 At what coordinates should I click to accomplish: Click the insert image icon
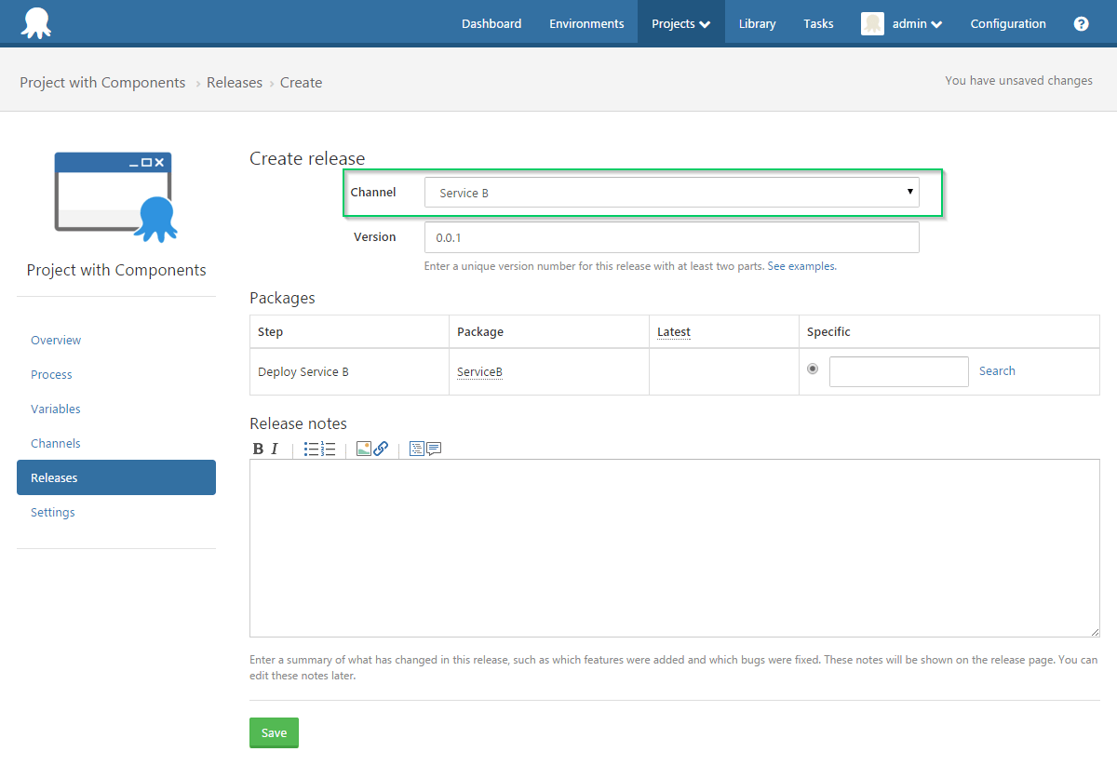tap(364, 449)
